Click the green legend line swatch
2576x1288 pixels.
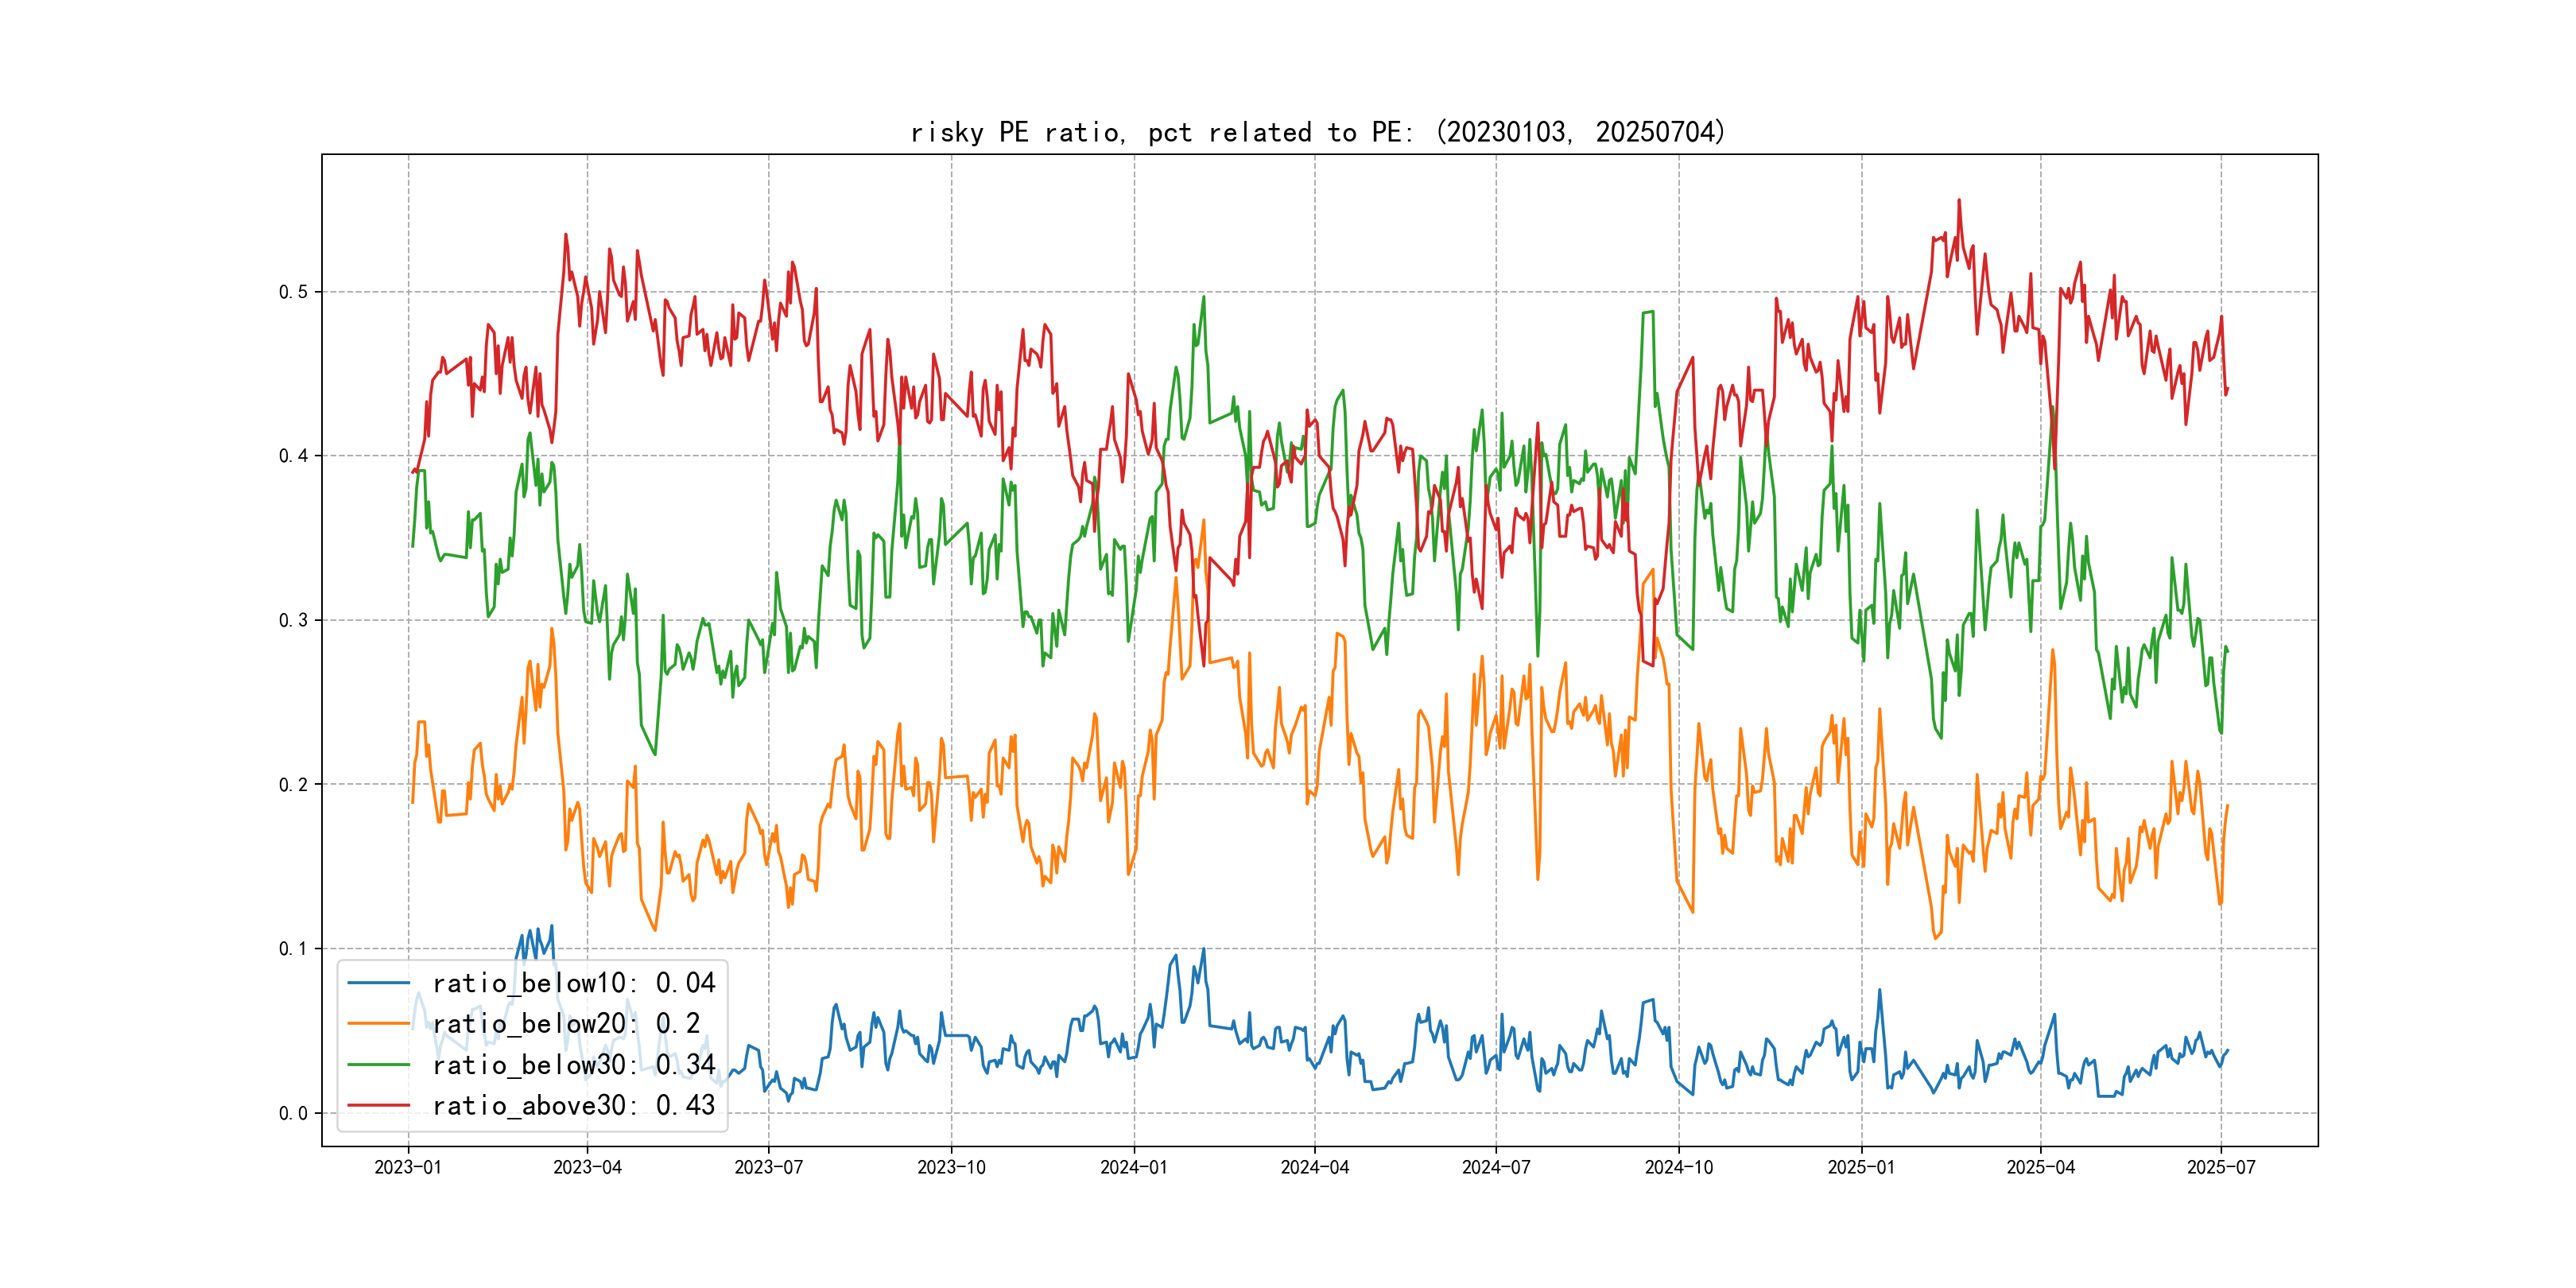379,1065
